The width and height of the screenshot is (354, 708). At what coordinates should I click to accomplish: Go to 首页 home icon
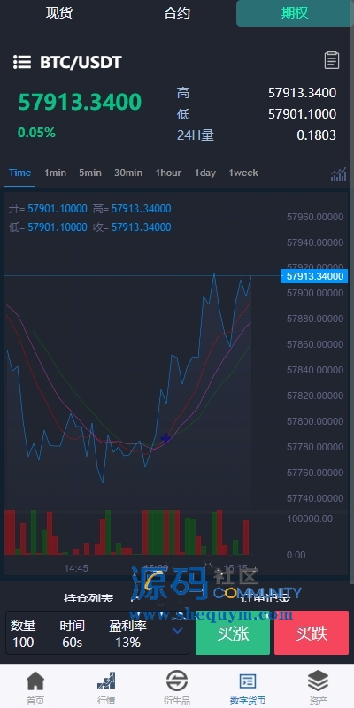tap(35, 681)
